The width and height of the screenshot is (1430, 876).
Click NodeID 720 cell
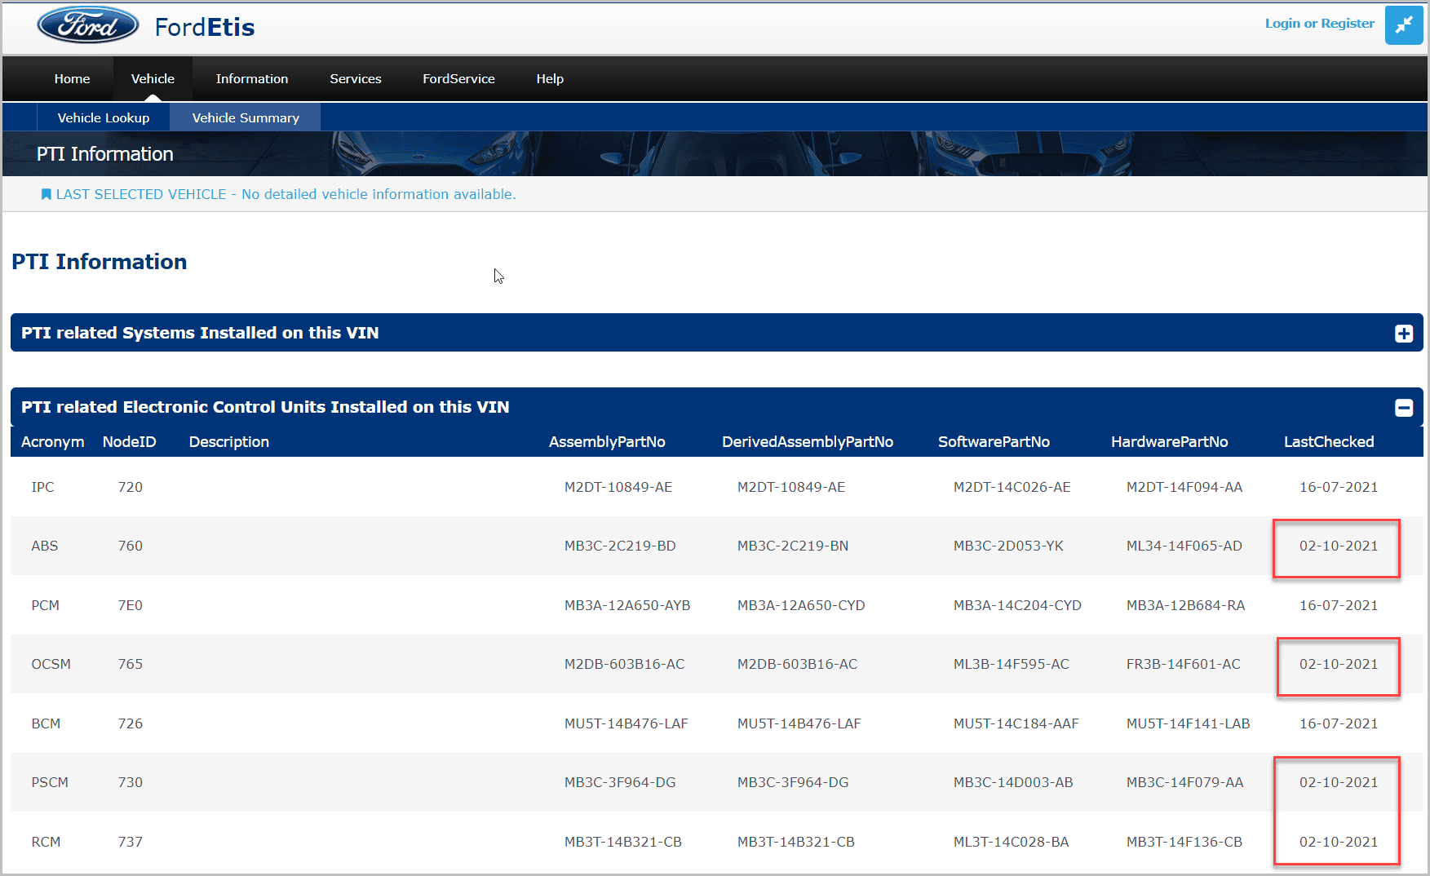[x=131, y=487]
